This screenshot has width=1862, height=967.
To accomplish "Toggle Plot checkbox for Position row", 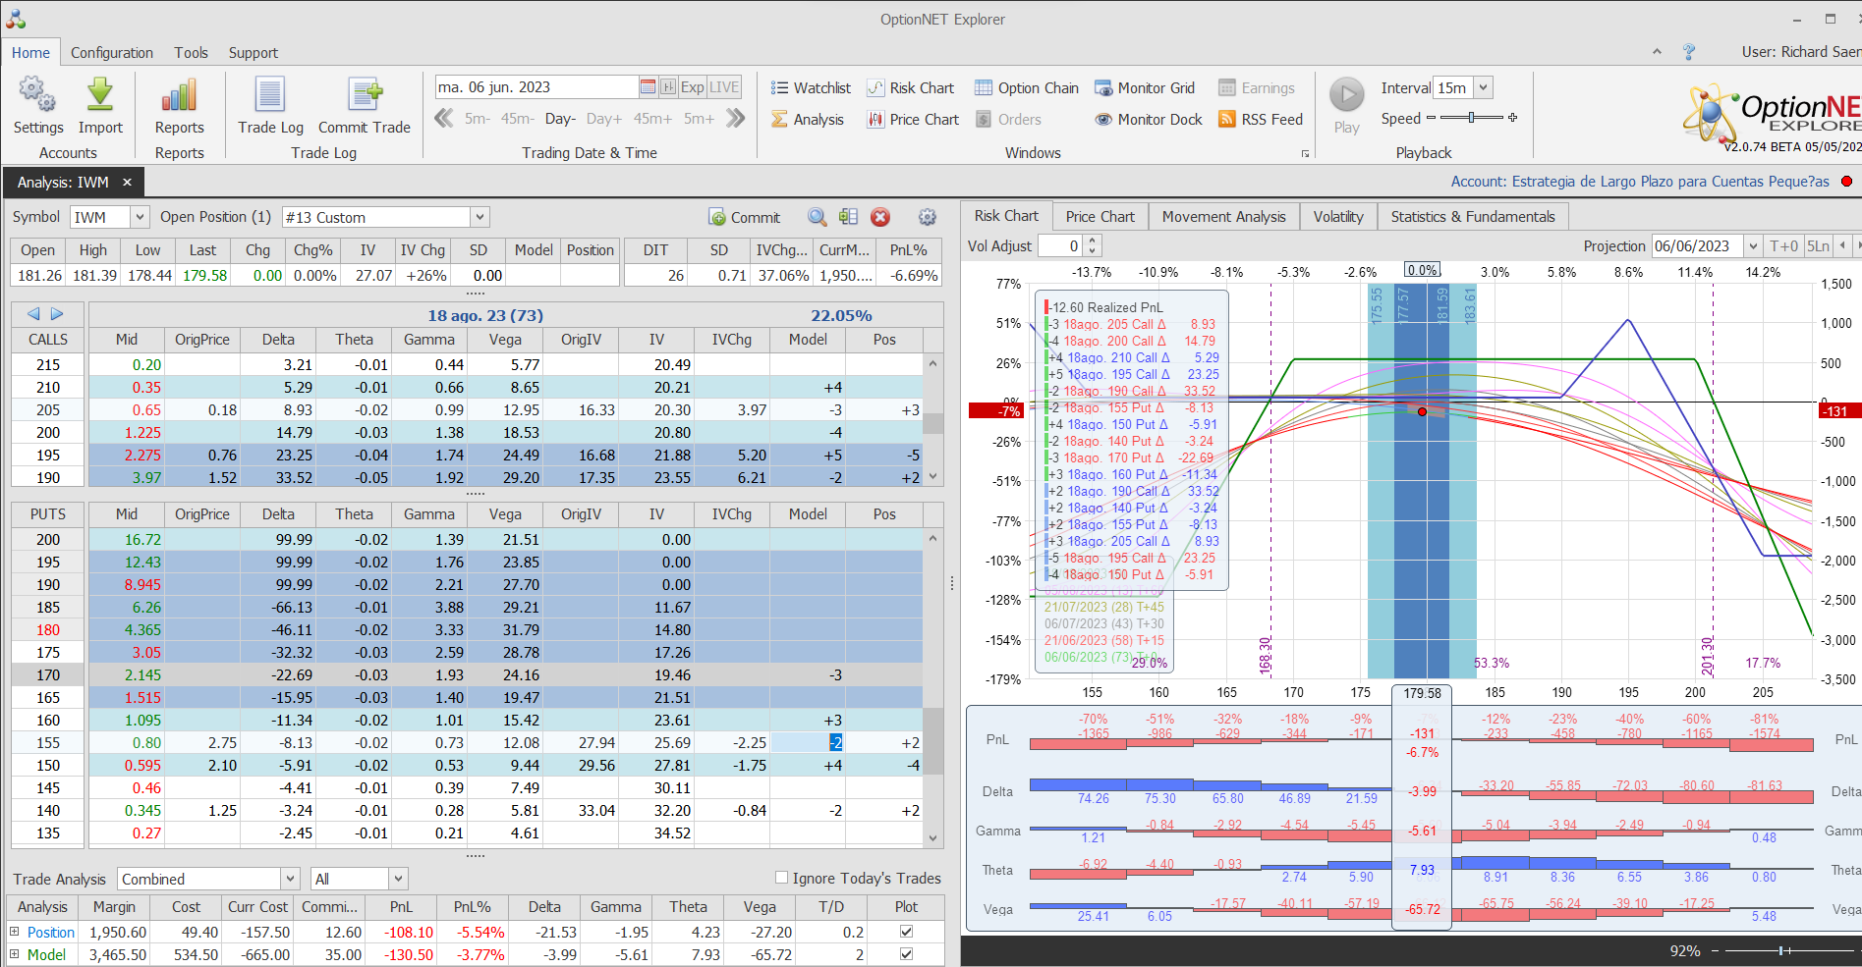I will point(906,932).
